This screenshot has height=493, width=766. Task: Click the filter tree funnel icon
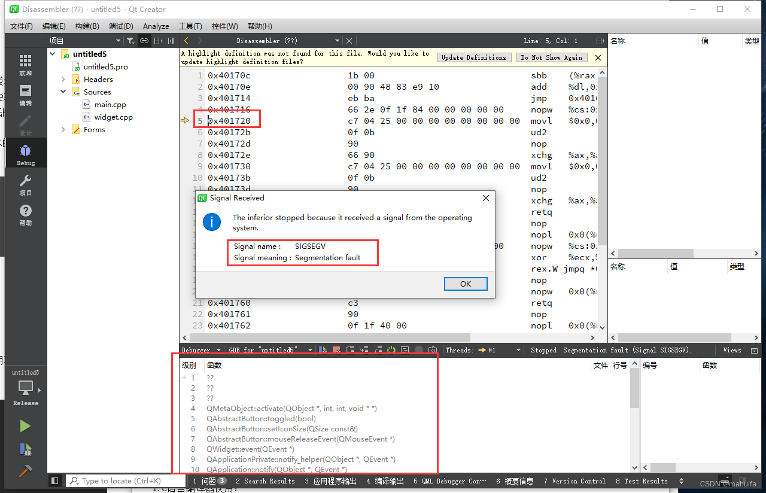(129, 41)
